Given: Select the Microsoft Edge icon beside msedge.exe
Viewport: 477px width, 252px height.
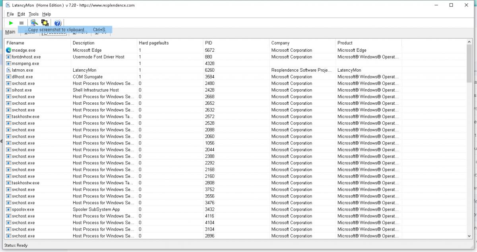Looking at the screenshot, I should coord(9,50).
